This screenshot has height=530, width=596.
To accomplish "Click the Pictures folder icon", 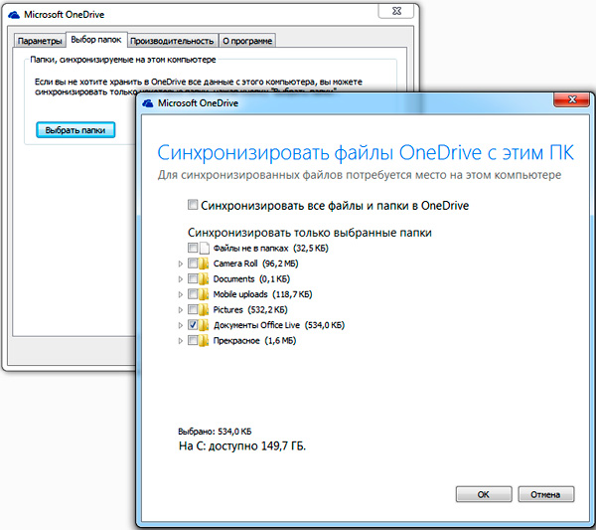I will (x=205, y=310).
